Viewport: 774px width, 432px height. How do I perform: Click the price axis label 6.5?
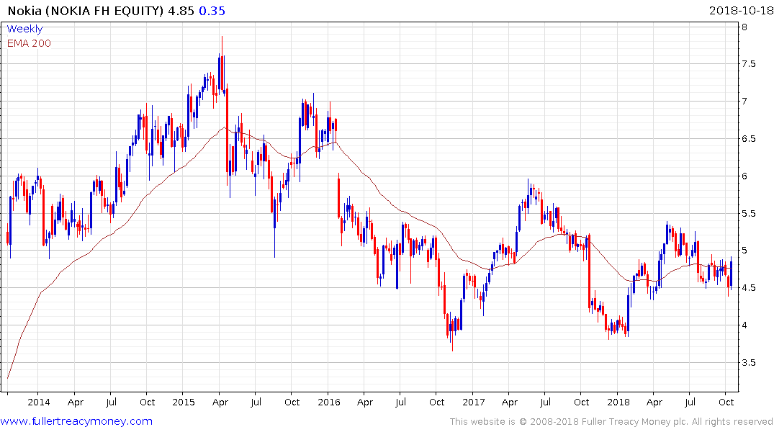748,139
